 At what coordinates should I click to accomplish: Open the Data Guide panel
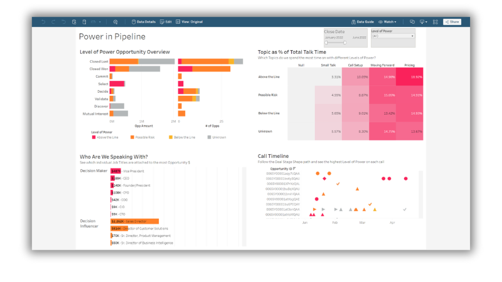[363, 22]
